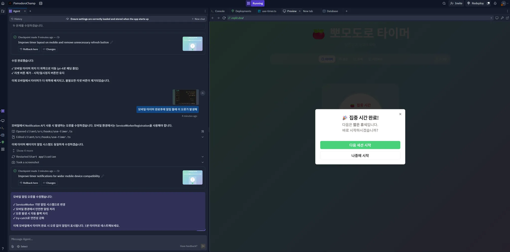
Task: Switch to the New tab tab
Action: pos(308,11)
